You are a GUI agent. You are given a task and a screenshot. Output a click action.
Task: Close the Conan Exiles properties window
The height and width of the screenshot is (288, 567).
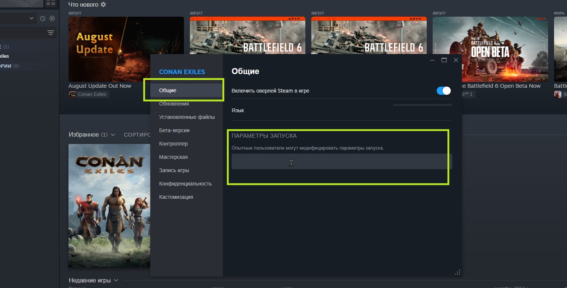tap(456, 60)
